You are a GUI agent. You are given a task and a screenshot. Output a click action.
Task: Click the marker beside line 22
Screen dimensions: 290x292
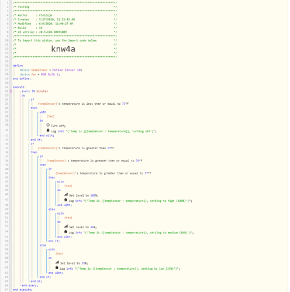11,91
